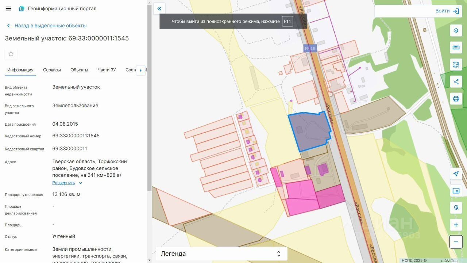Activate the area selection search tool

tap(456, 65)
